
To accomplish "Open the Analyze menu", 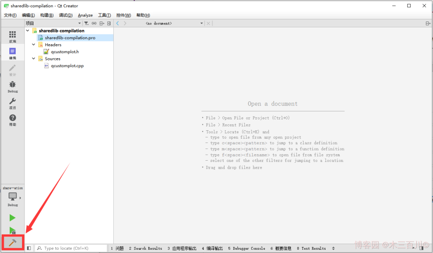I will pyautogui.click(x=85, y=15).
